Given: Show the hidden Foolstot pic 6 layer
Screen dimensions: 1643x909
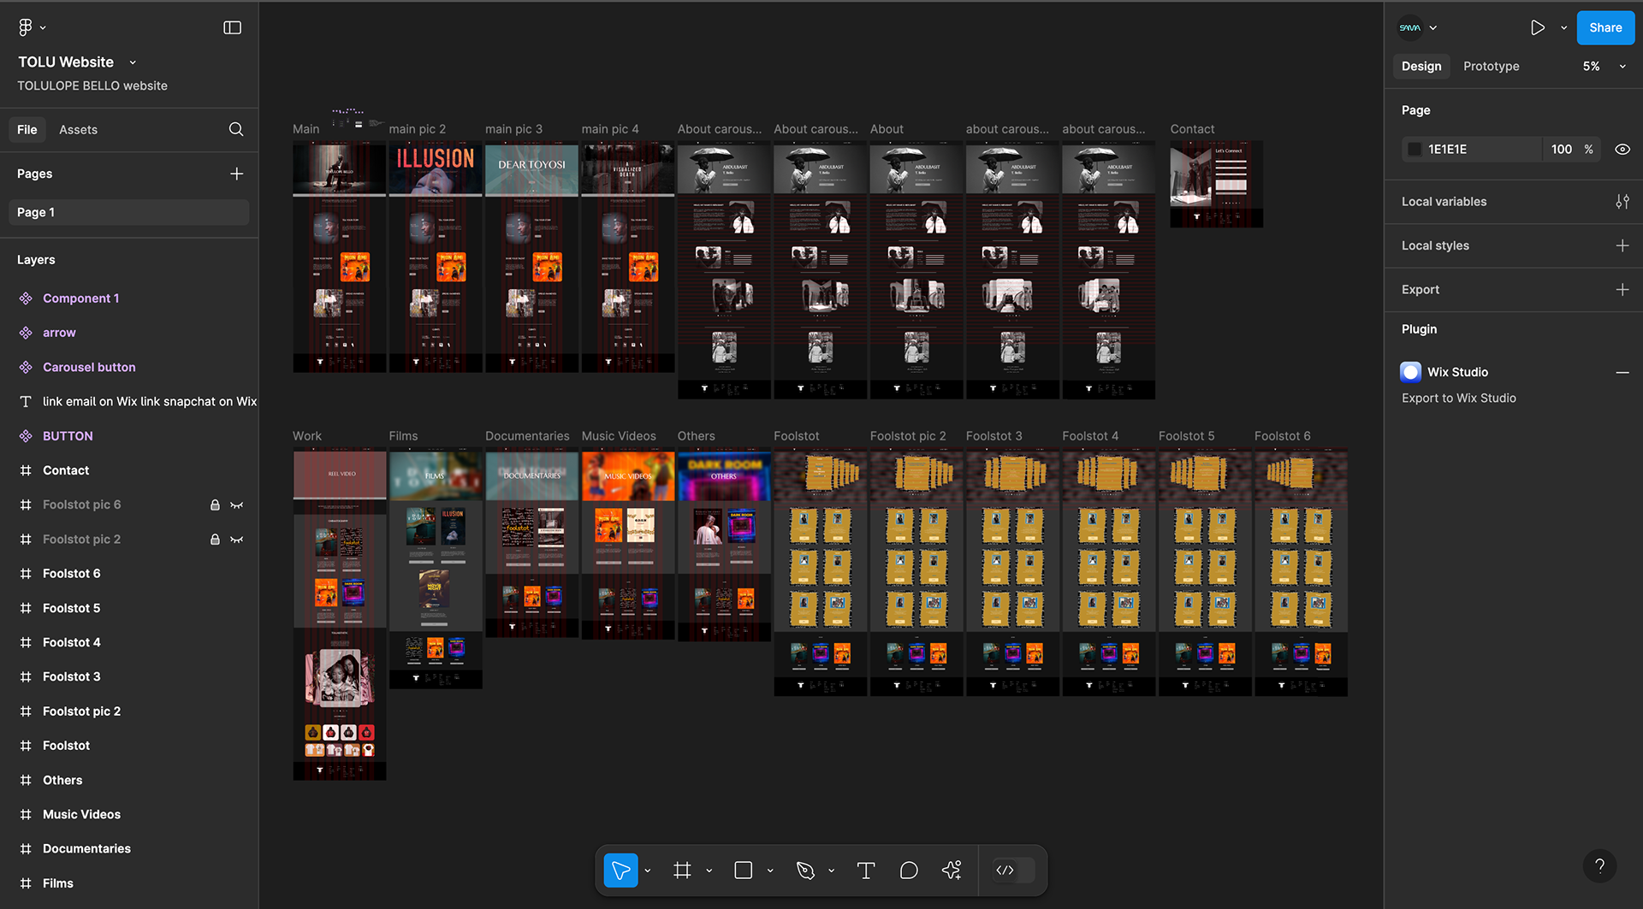Looking at the screenshot, I should pyautogui.click(x=237, y=505).
